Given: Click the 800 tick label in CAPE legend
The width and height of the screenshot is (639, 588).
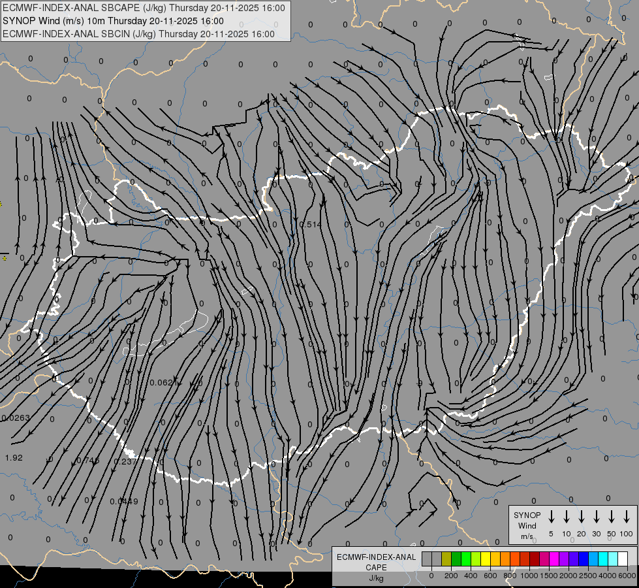Looking at the screenshot, I should pyautogui.click(x=510, y=576).
